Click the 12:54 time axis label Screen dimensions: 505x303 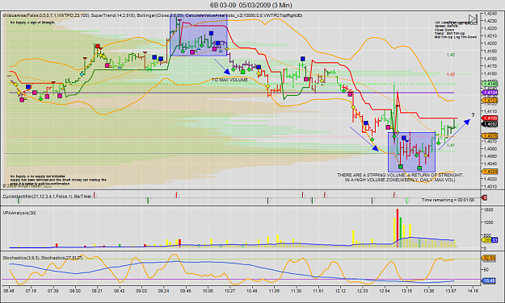tap(385, 291)
